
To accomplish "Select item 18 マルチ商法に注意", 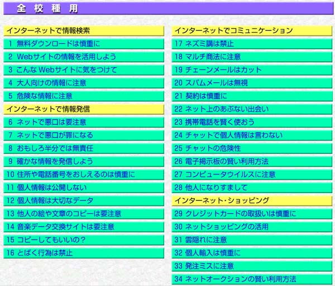I will click(252, 57).
